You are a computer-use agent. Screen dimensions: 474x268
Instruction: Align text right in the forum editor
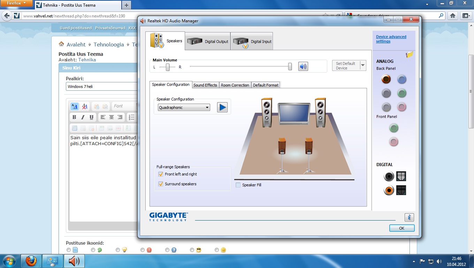(x=120, y=117)
